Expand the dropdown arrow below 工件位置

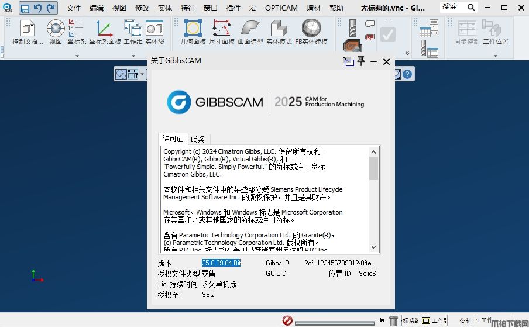(495, 56)
